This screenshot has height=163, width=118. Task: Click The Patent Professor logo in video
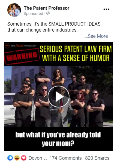(x=20, y=46)
